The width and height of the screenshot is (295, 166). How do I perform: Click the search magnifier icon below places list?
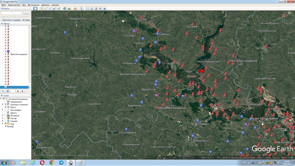pos(3,91)
